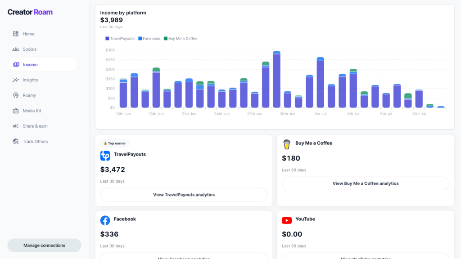Viewport: 461px width, 259px height.
Task: Click the $3,989 total income value
Action: click(112, 20)
